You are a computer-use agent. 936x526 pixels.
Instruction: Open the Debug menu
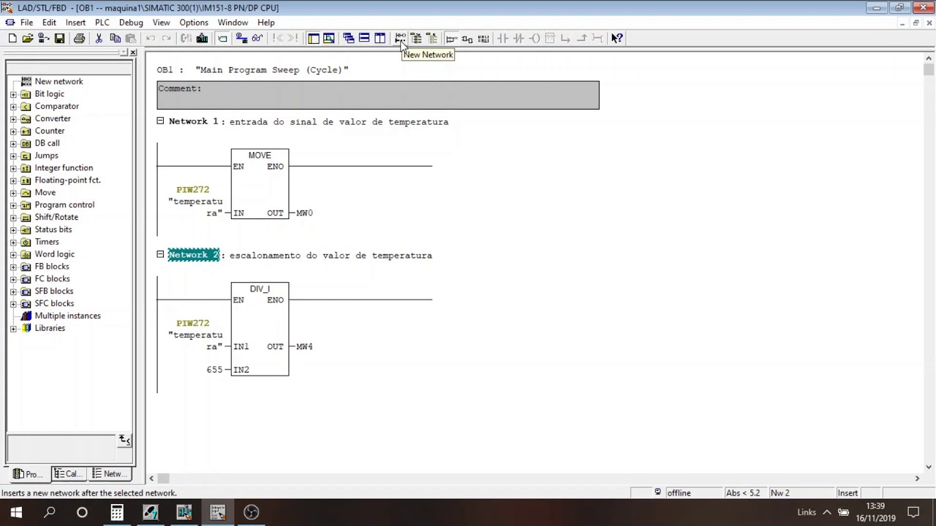point(131,23)
